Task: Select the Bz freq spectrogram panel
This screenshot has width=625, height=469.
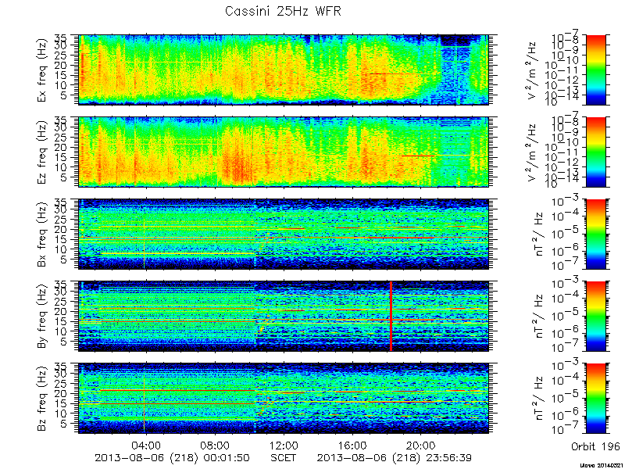Action: (284, 399)
